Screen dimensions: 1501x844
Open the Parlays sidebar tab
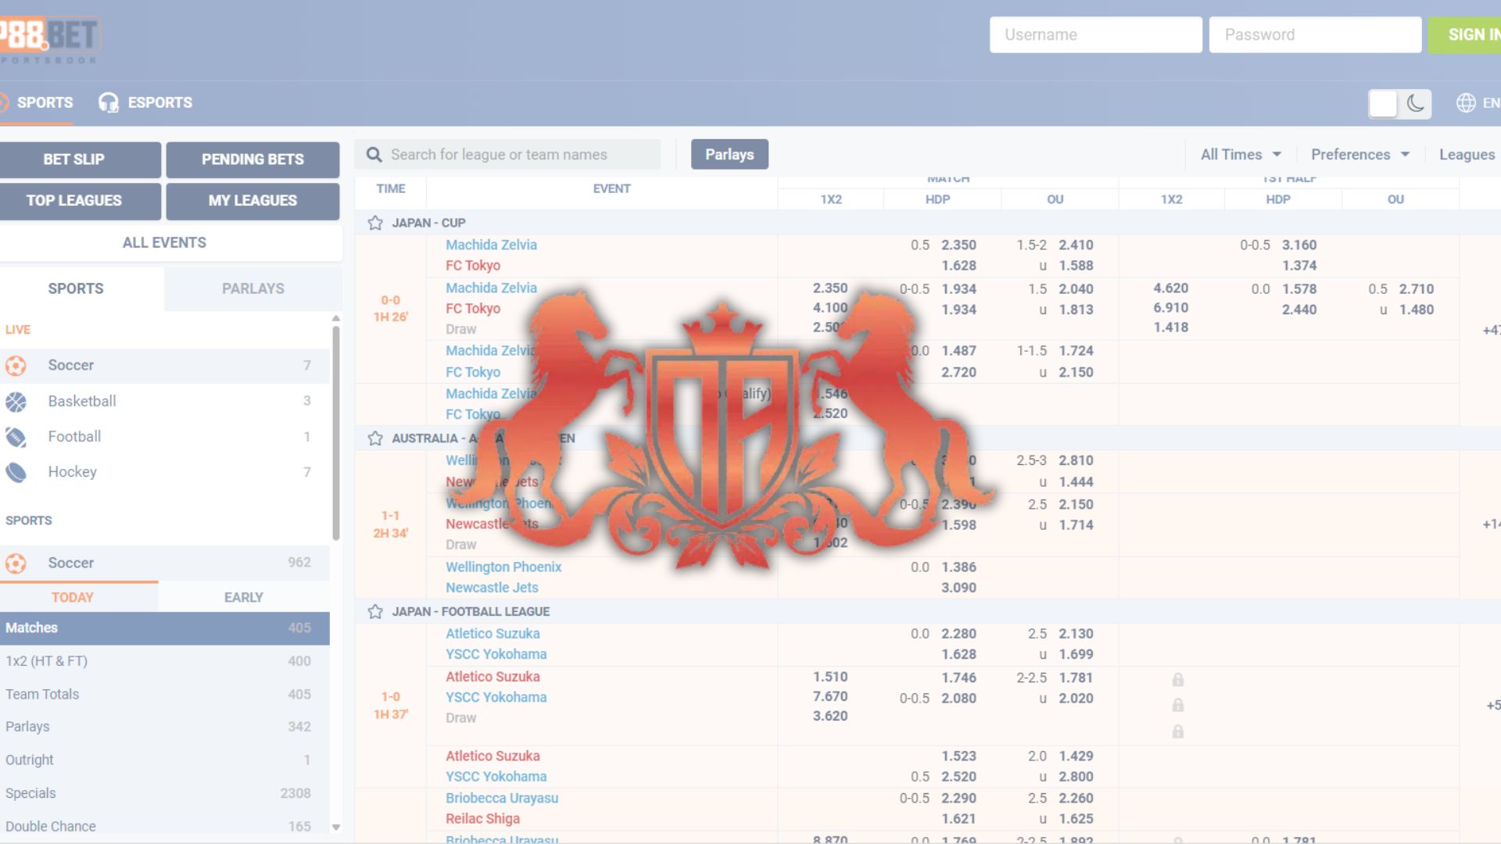point(253,288)
